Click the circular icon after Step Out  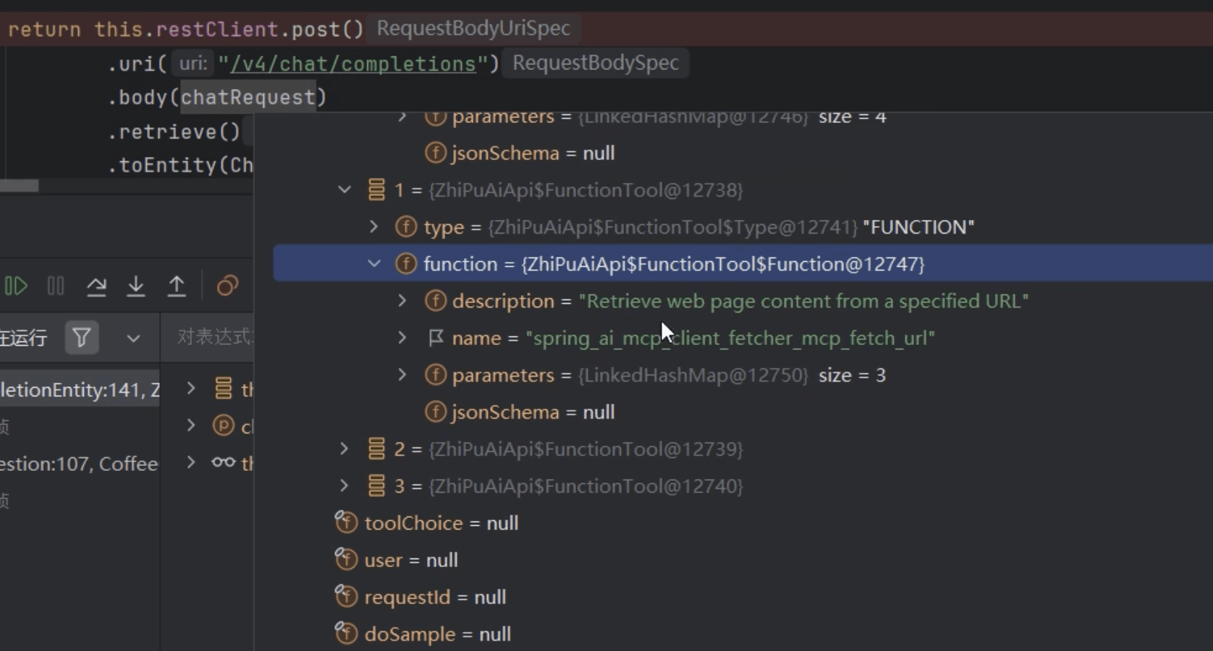227,286
